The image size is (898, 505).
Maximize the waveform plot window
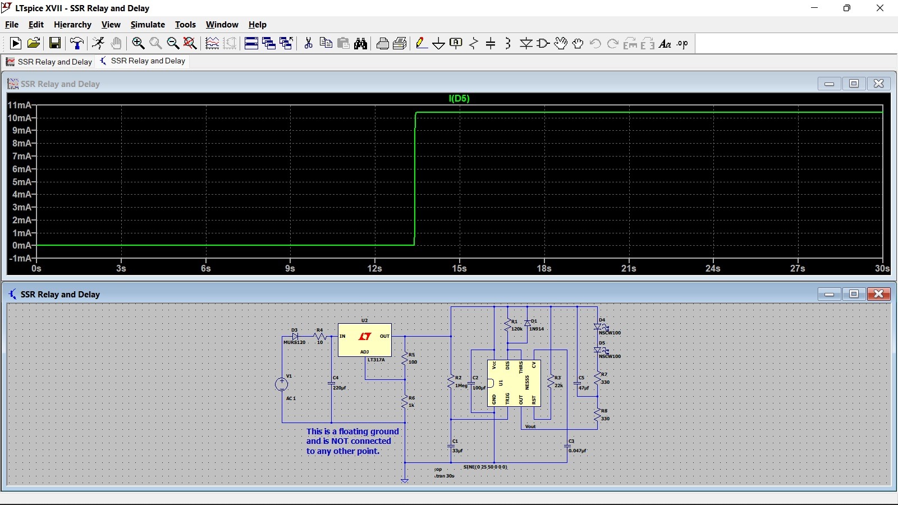854,84
